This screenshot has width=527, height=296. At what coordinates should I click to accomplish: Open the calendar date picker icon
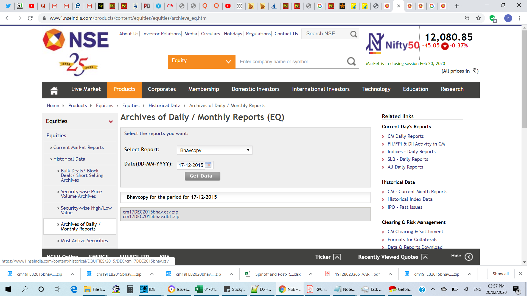tap(208, 165)
